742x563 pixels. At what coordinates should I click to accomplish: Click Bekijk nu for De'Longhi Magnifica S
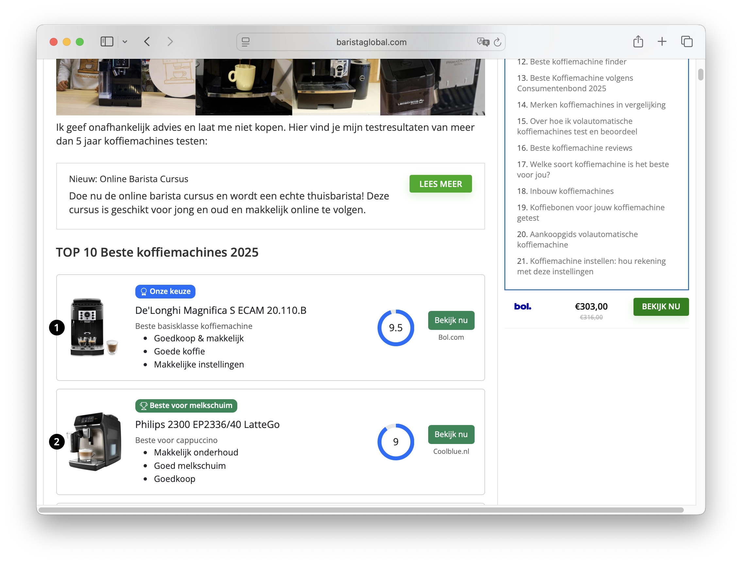click(450, 320)
